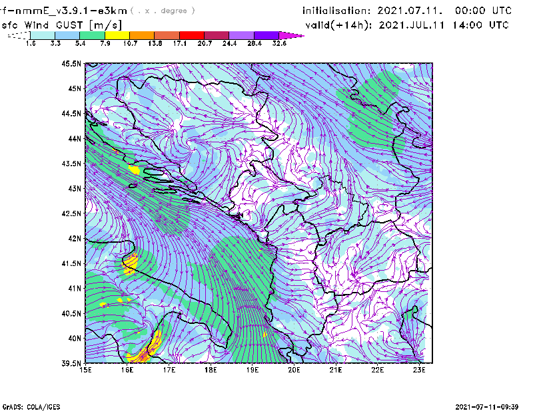Click the 41.5N latitude label
This screenshot has height=411, width=533.
click(72, 263)
